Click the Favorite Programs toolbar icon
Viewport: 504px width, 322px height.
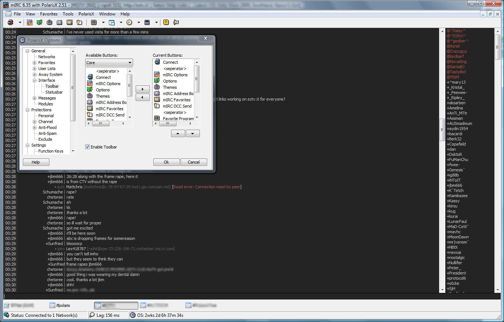[x=94, y=22]
